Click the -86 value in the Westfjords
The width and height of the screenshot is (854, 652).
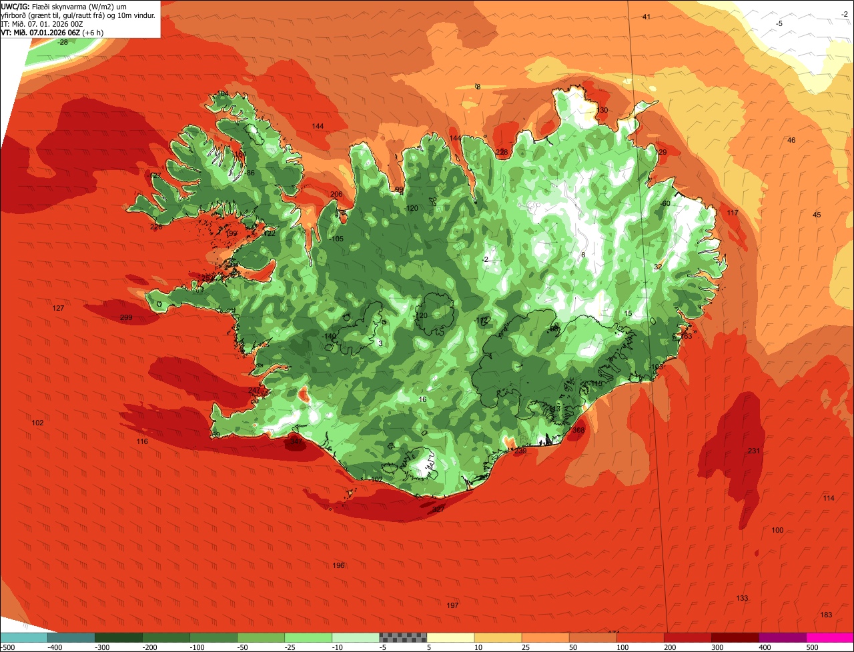click(x=250, y=173)
